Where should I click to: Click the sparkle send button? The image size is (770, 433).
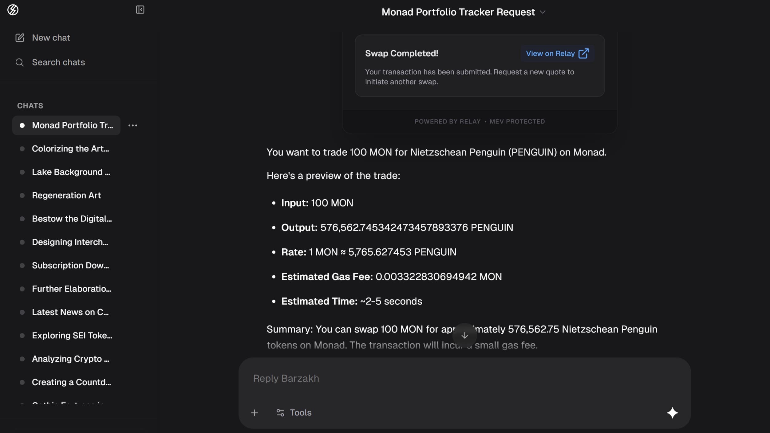[672, 413]
